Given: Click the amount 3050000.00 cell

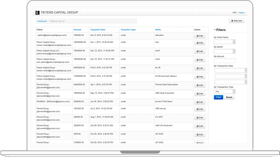Looking at the screenshot, I should click(x=81, y=127).
